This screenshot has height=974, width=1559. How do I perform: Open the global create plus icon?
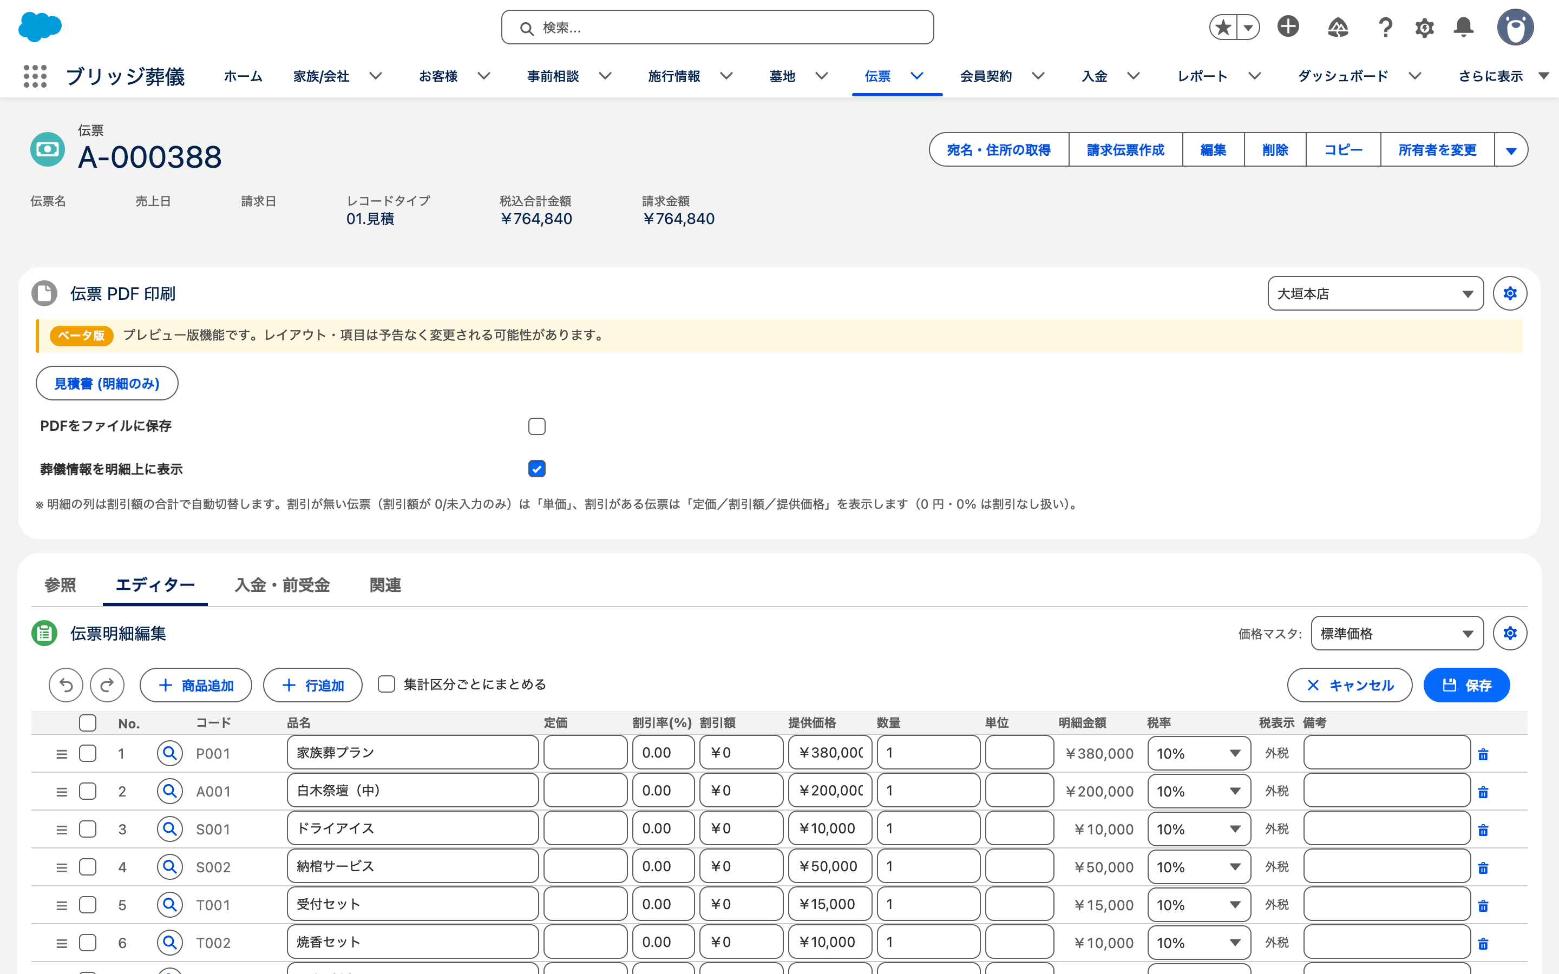click(x=1288, y=27)
